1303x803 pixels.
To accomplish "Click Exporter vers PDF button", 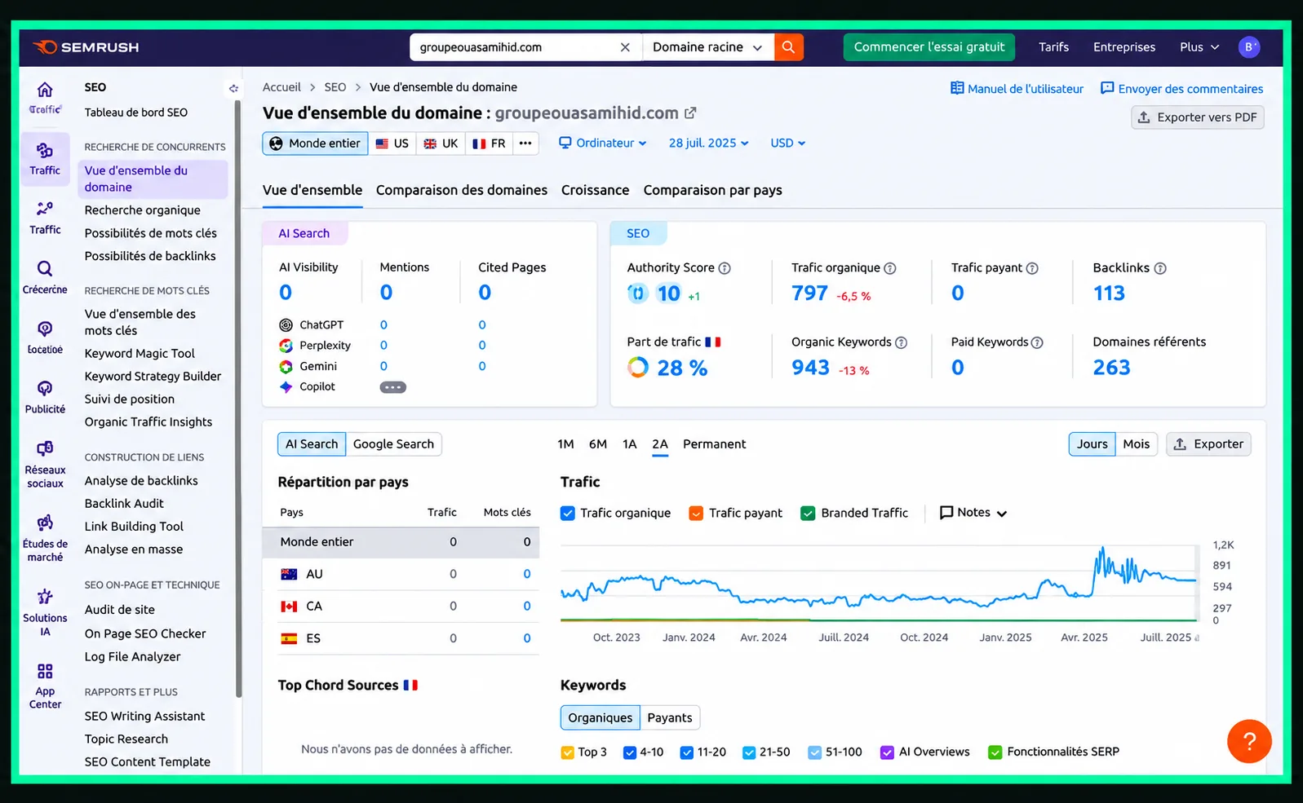I will pos(1198,117).
